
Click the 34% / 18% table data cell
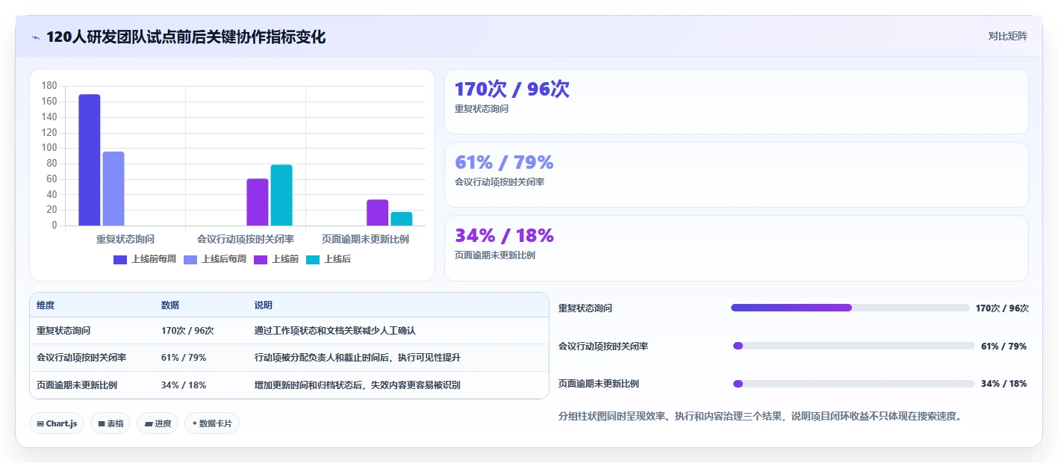pos(184,385)
